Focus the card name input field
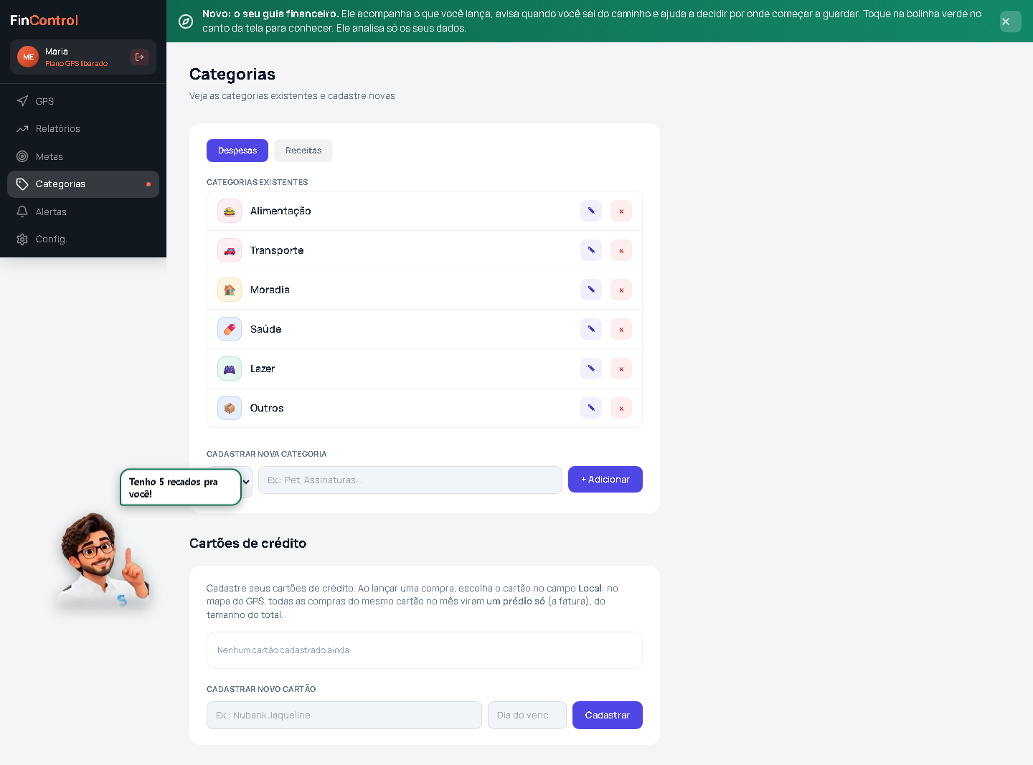Screen dimensions: 1033x765 click(344, 715)
